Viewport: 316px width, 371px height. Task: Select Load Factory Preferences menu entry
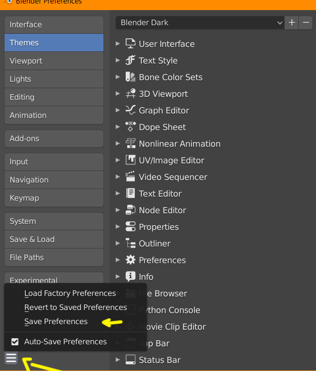click(x=70, y=293)
